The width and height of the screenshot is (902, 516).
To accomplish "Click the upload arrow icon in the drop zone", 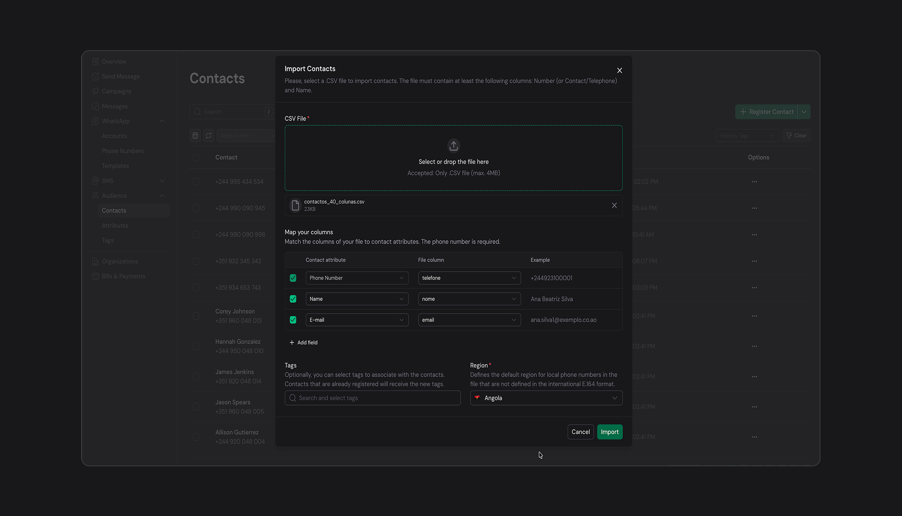I will (x=454, y=145).
